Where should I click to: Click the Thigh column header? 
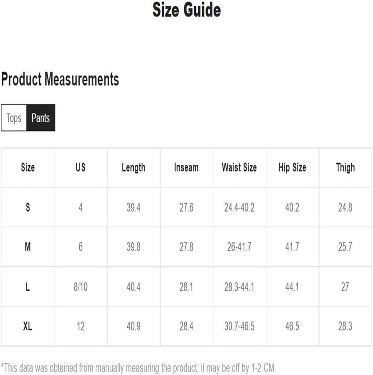(345, 167)
